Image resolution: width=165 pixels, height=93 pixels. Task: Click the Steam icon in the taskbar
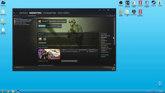(x=18, y=91)
